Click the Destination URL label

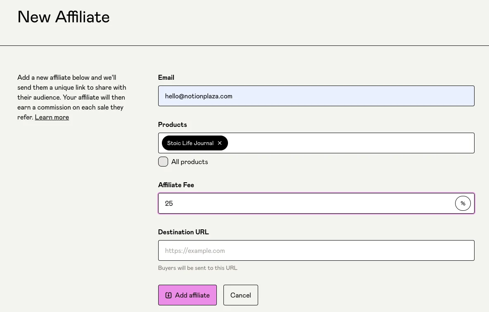(183, 232)
